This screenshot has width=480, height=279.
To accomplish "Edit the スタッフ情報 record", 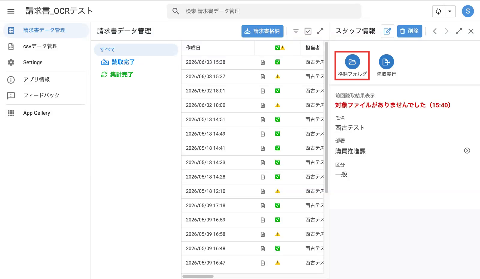I will pyautogui.click(x=387, y=31).
